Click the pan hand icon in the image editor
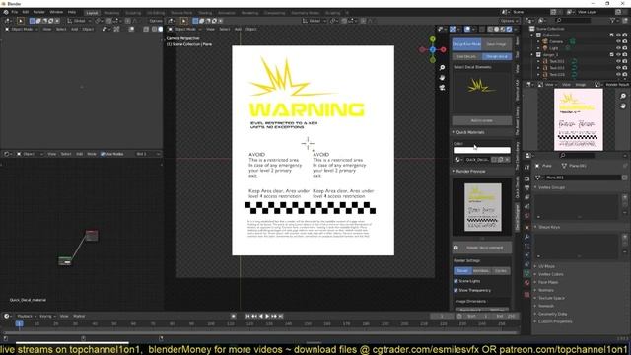 (623, 106)
